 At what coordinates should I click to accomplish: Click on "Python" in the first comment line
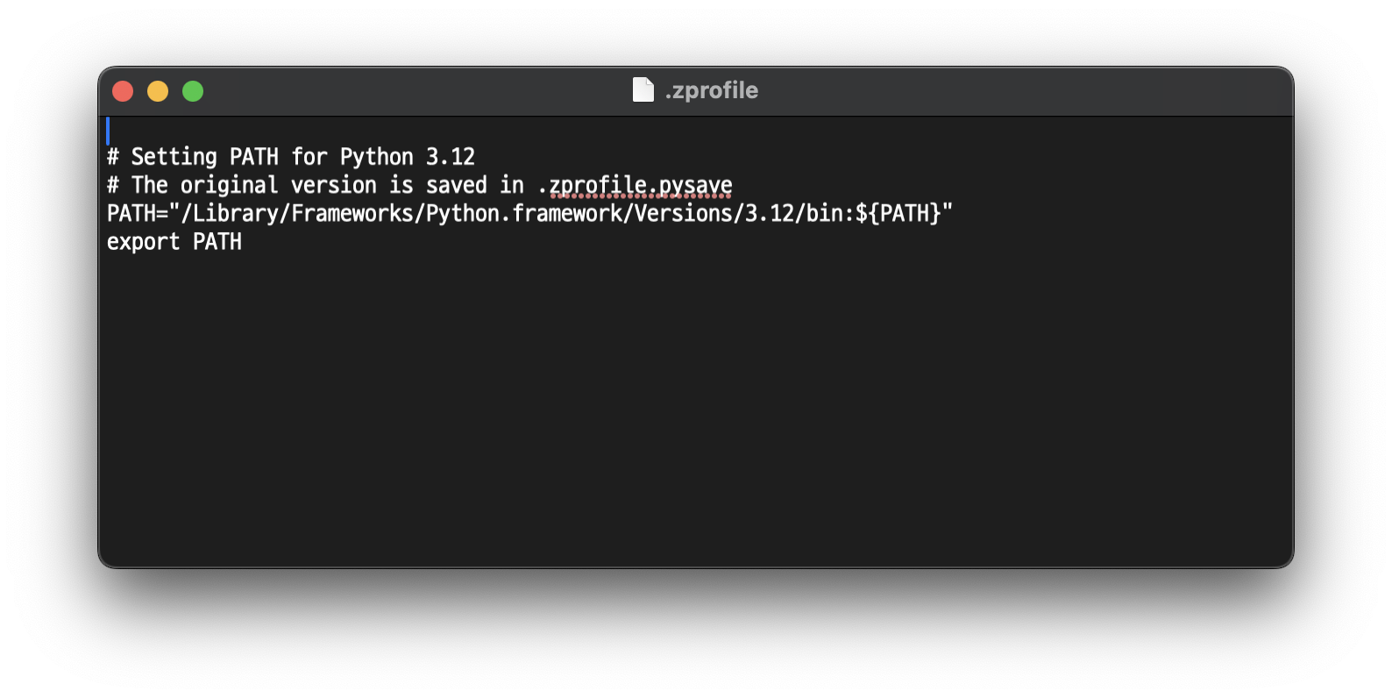coord(376,157)
